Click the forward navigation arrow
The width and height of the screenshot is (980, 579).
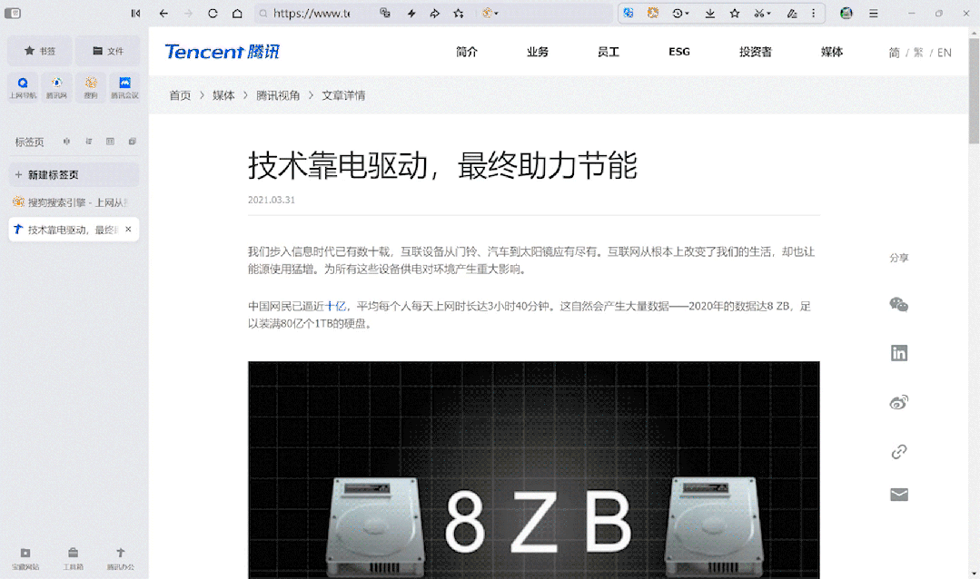(188, 13)
